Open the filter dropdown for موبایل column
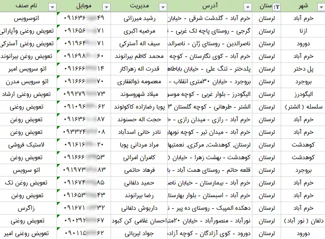The image size is (325, 239). 106,7
